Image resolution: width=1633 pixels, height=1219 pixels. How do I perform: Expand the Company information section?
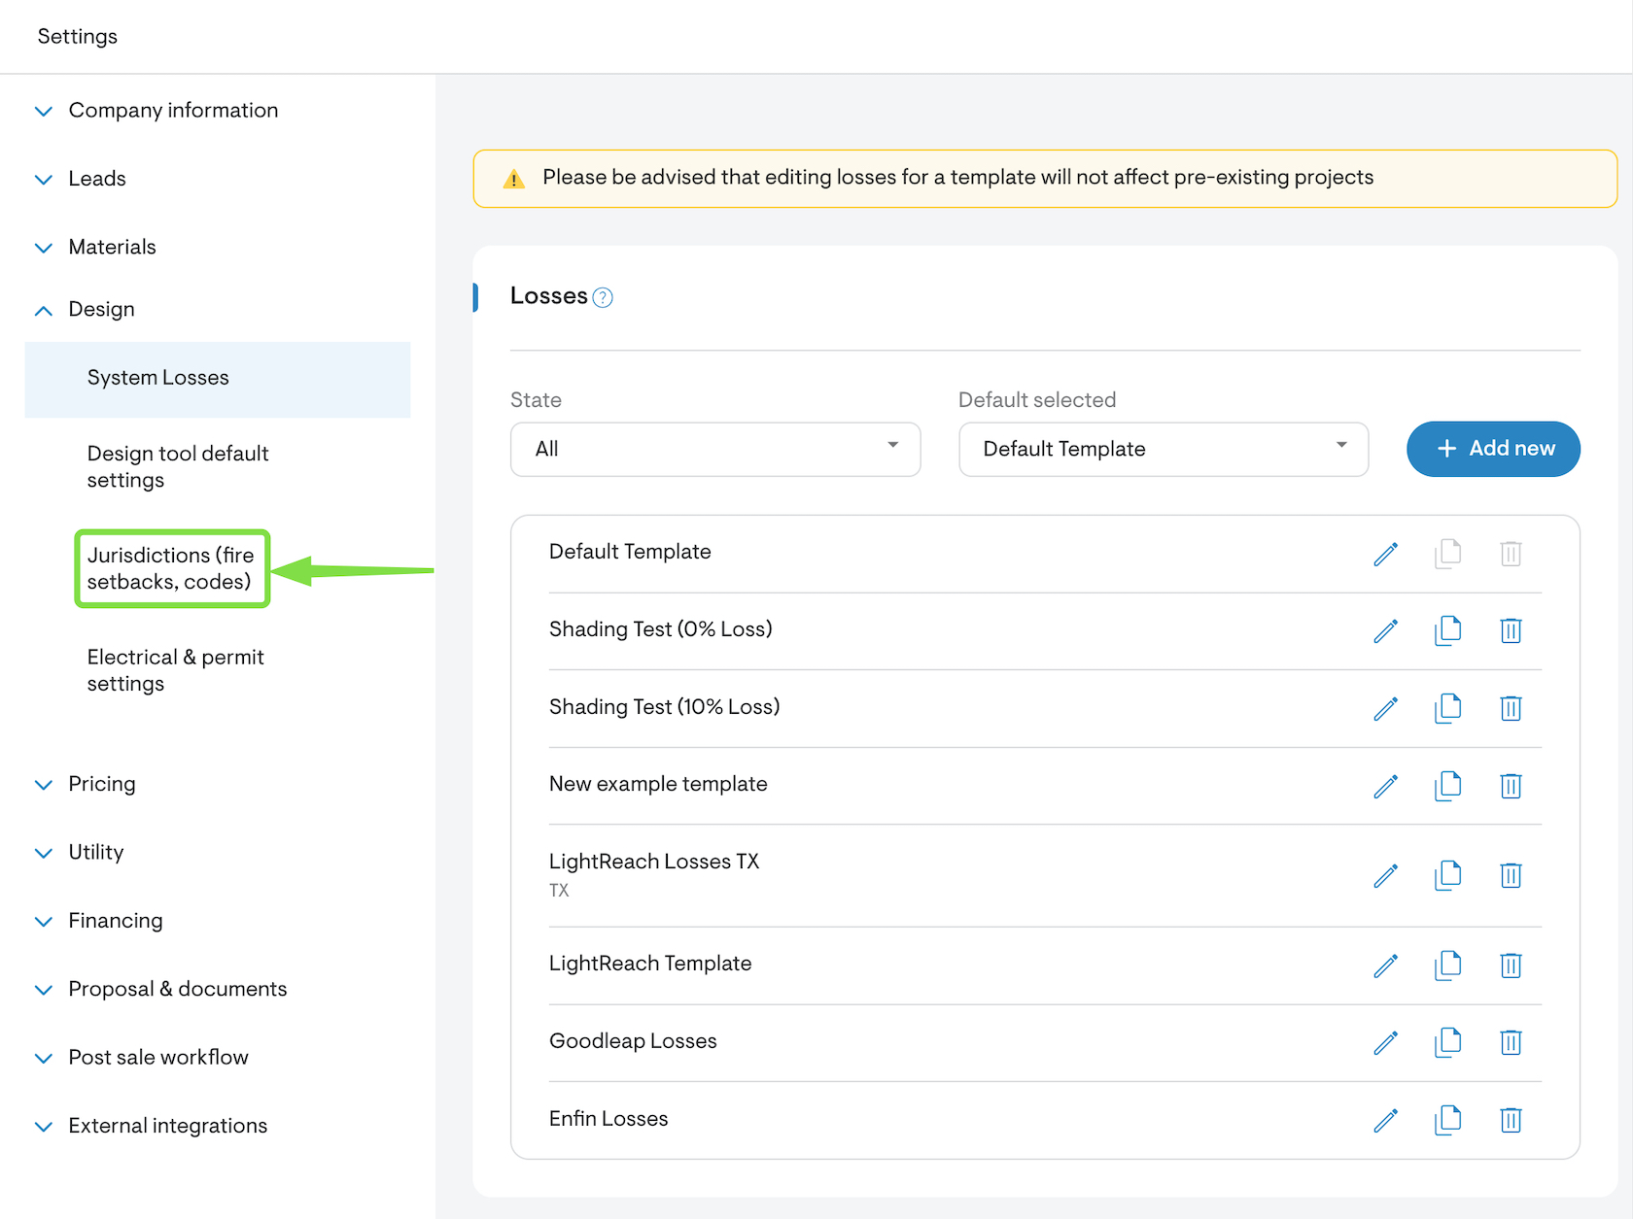tap(173, 111)
